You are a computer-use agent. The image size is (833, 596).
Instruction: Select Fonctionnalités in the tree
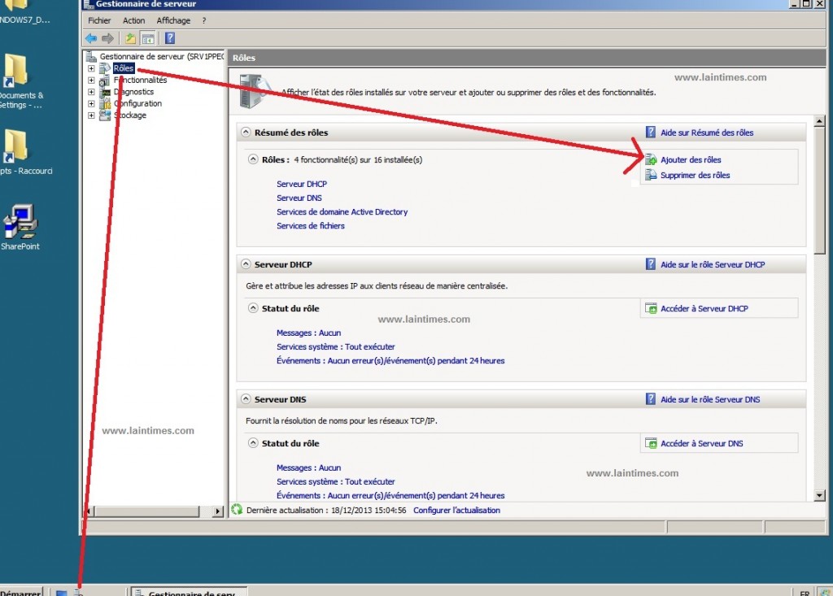coord(140,80)
